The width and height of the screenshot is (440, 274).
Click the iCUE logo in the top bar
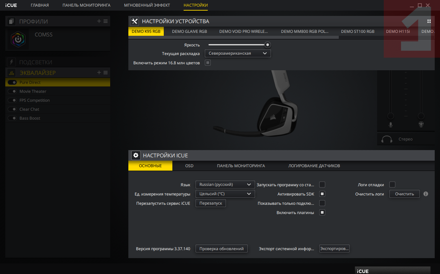11,5
